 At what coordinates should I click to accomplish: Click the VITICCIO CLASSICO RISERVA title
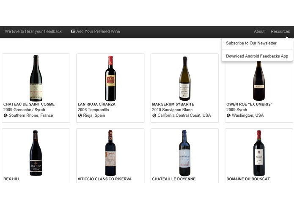click(x=104, y=179)
